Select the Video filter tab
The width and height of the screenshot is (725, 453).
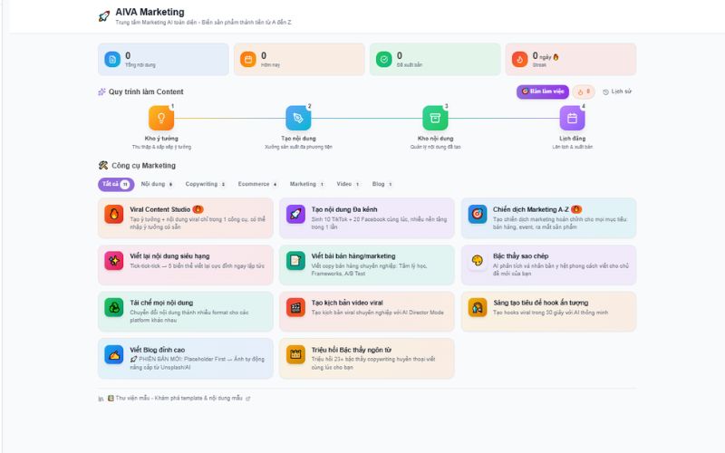pyautogui.click(x=348, y=184)
